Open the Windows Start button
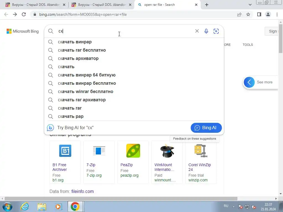The image size is (283, 212). click(7, 206)
